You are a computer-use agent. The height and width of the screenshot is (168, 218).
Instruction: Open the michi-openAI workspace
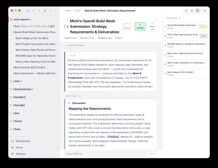click(x=21, y=20)
